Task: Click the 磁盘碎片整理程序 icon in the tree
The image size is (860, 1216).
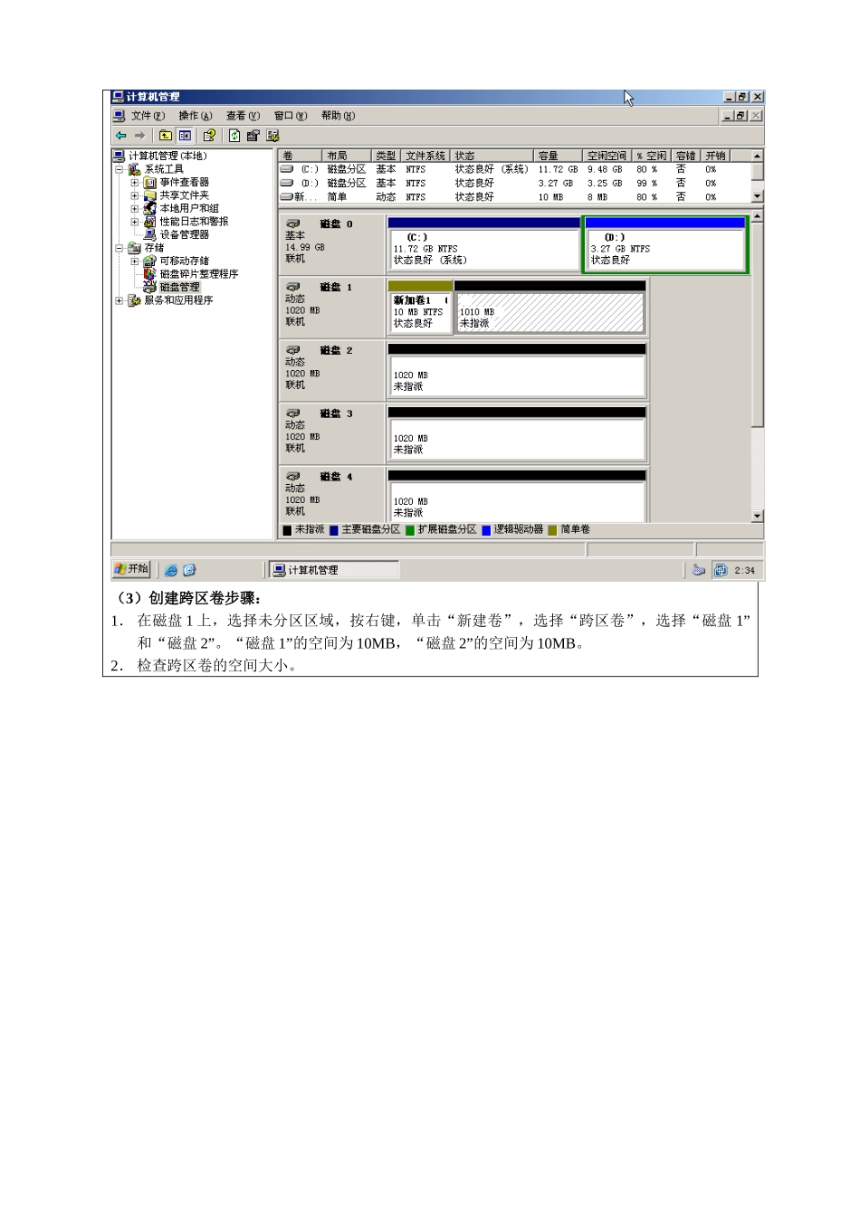Action: point(149,274)
